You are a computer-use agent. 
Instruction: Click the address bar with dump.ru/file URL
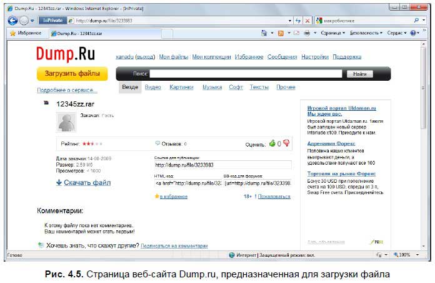[177, 21]
